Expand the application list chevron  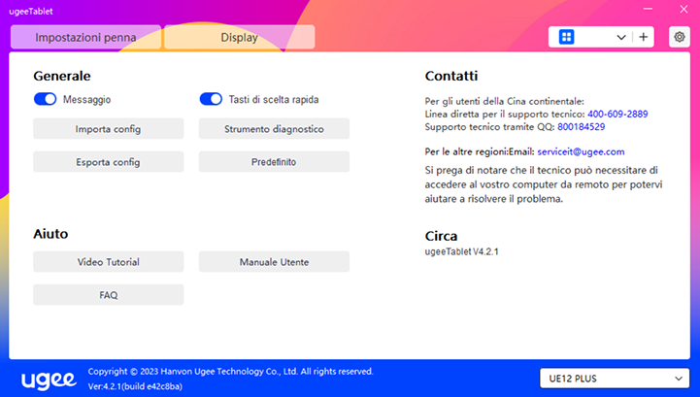(x=621, y=37)
